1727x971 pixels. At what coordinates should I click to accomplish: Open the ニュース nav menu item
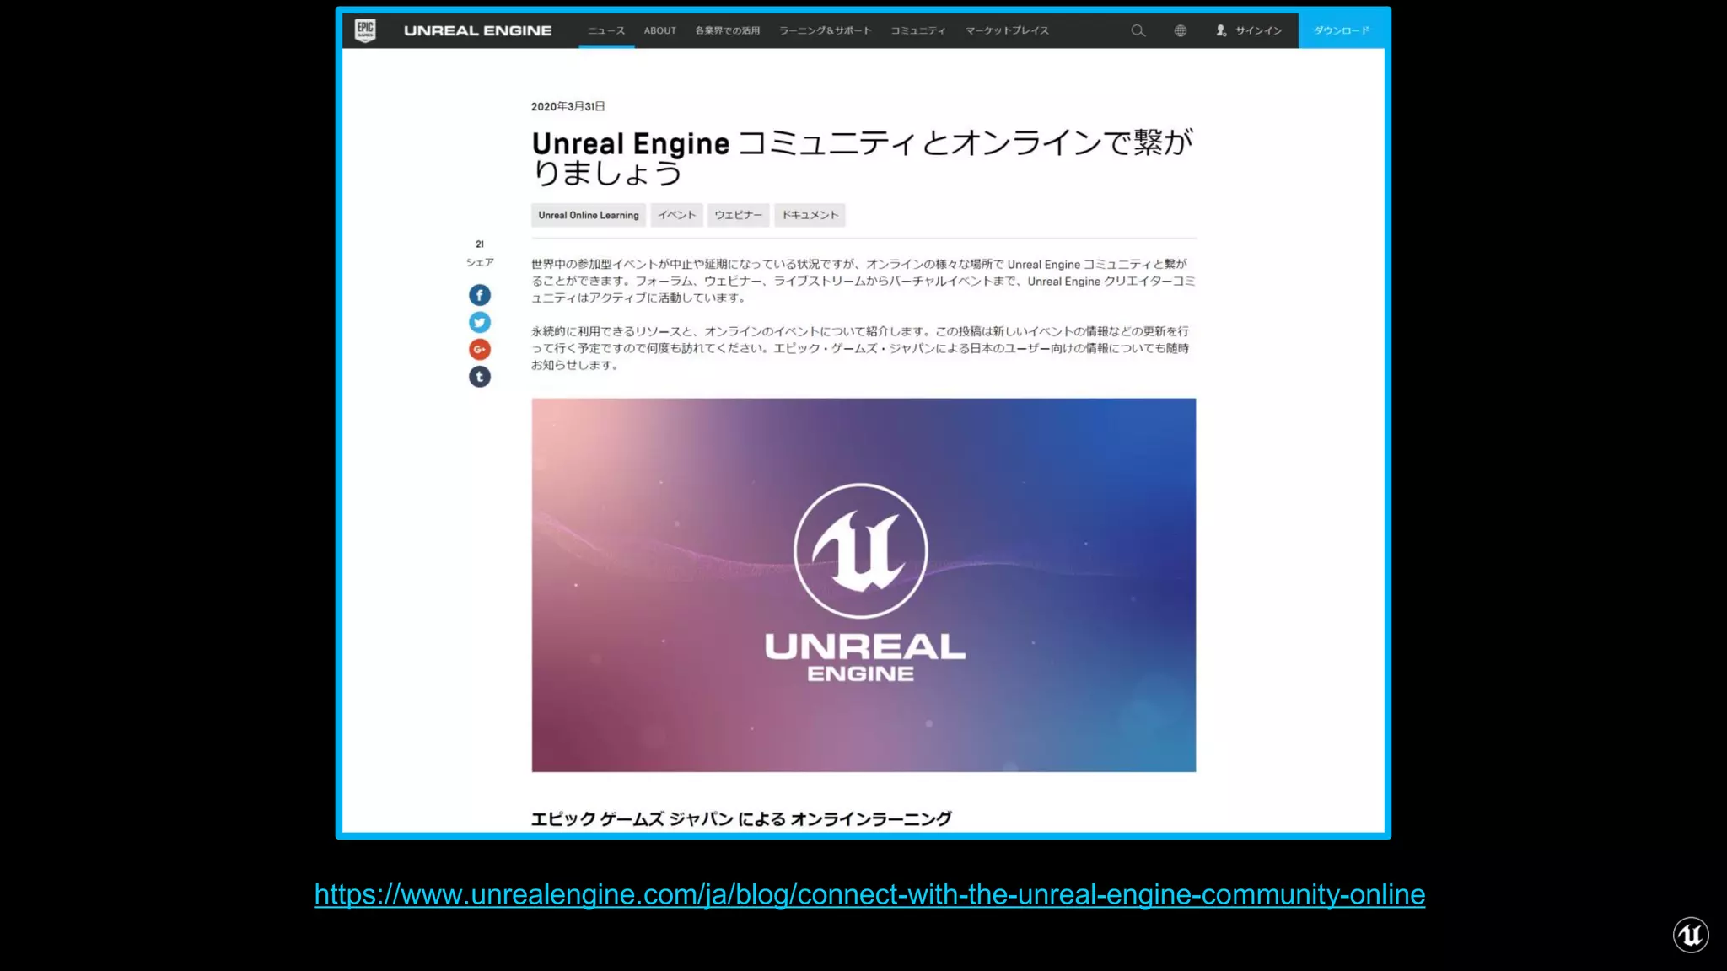[x=606, y=30]
